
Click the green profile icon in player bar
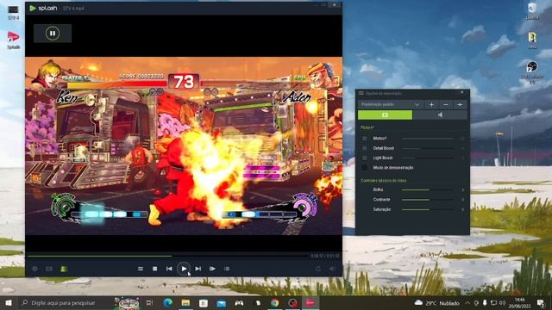pos(64,269)
